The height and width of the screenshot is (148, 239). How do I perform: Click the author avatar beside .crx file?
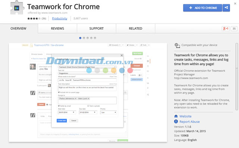(x=33, y=67)
